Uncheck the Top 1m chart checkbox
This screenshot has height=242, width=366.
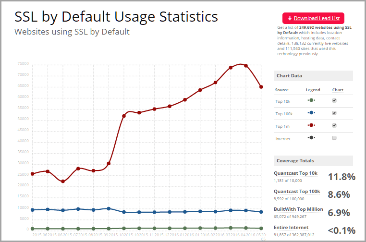pyautogui.click(x=334, y=125)
